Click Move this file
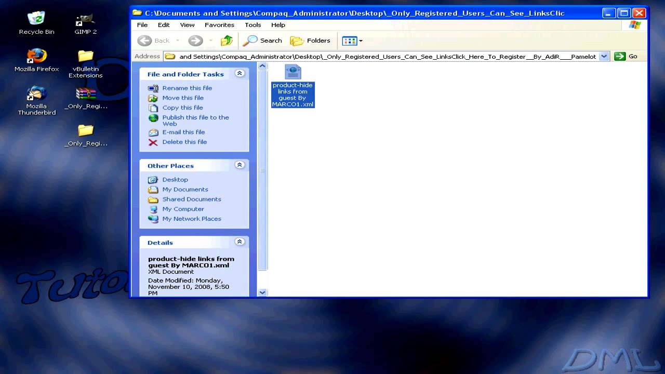The image size is (665, 374). coord(183,98)
